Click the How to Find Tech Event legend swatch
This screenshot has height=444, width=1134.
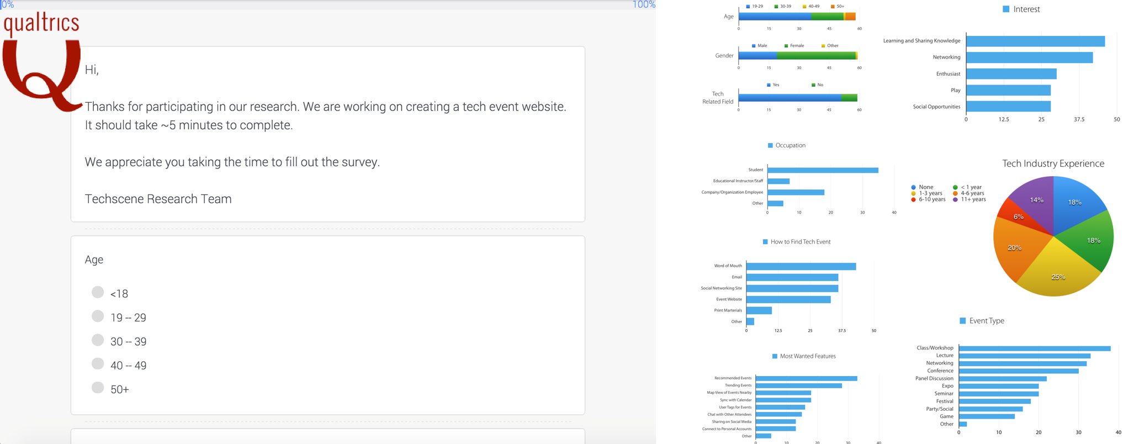point(765,242)
